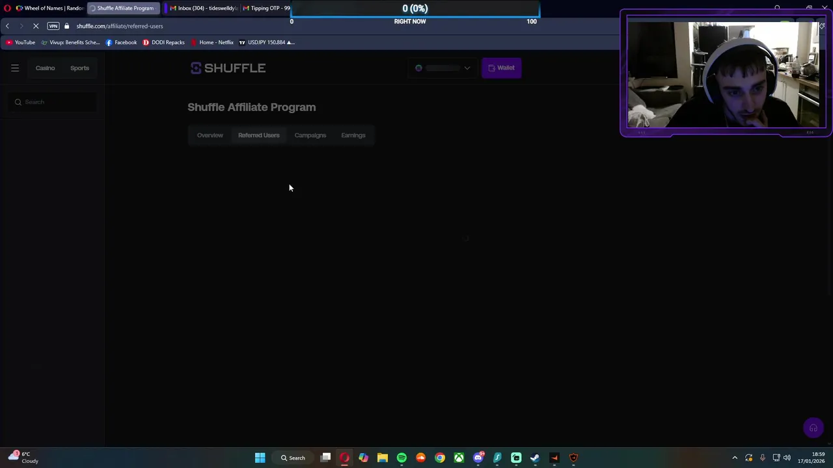Click the Shuffle logo
This screenshot has width=833, height=468.
(228, 68)
